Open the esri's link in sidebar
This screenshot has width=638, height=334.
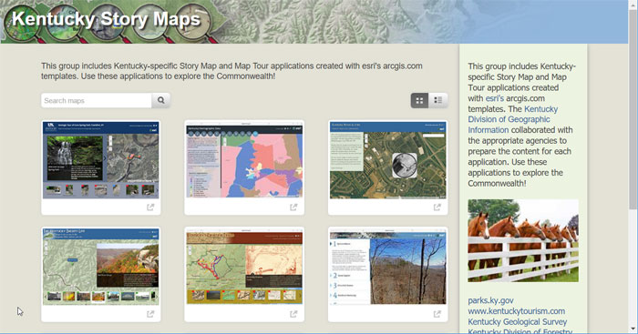[x=494, y=98]
